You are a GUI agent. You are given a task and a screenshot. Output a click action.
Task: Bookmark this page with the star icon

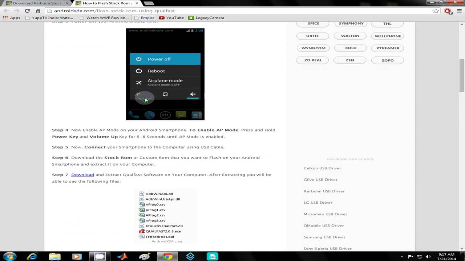436,11
